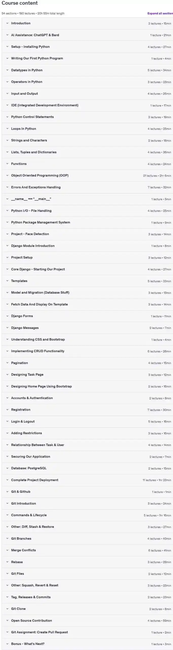Open the Errors And Exceptions Handling section
The height and width of the screenshot is (650, 173).
pyautogui.click(x=87, y=187)
